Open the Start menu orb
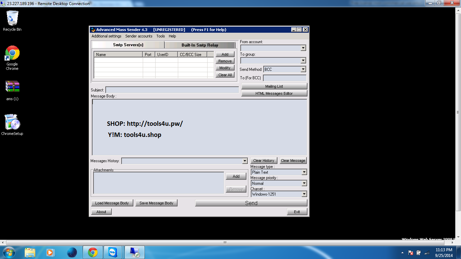Image resolution: width=461 pixels, height=259 pixels. coord(9,252)
